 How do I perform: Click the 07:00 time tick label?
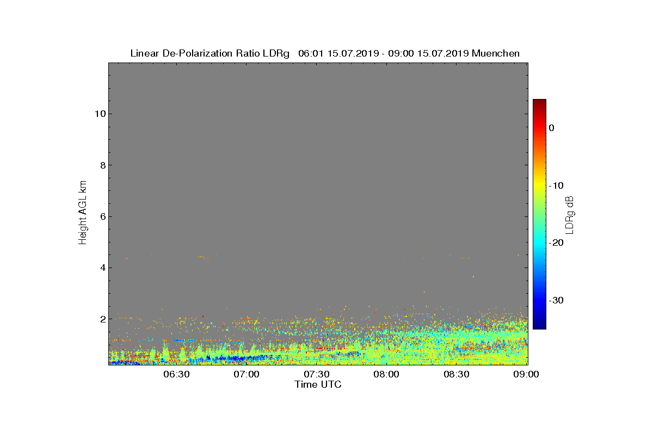click(x=247, y=375)
